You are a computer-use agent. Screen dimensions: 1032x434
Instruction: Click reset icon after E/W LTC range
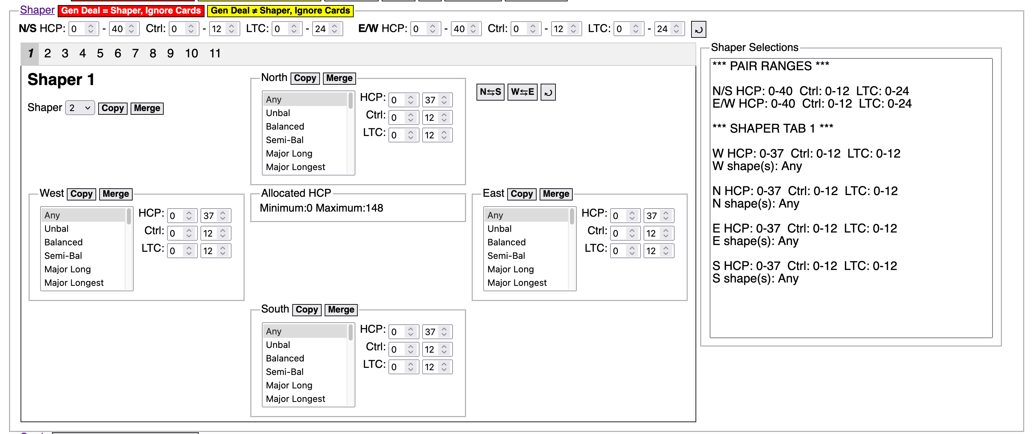coord(698,29)
